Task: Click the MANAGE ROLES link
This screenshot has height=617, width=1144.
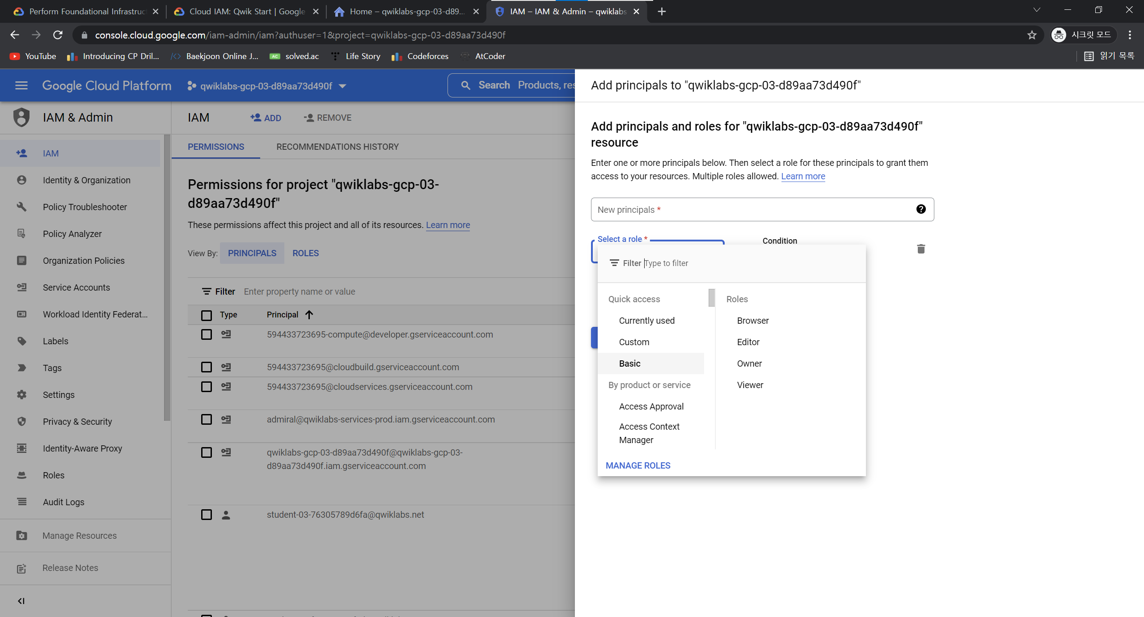Action: pos(637,465)
